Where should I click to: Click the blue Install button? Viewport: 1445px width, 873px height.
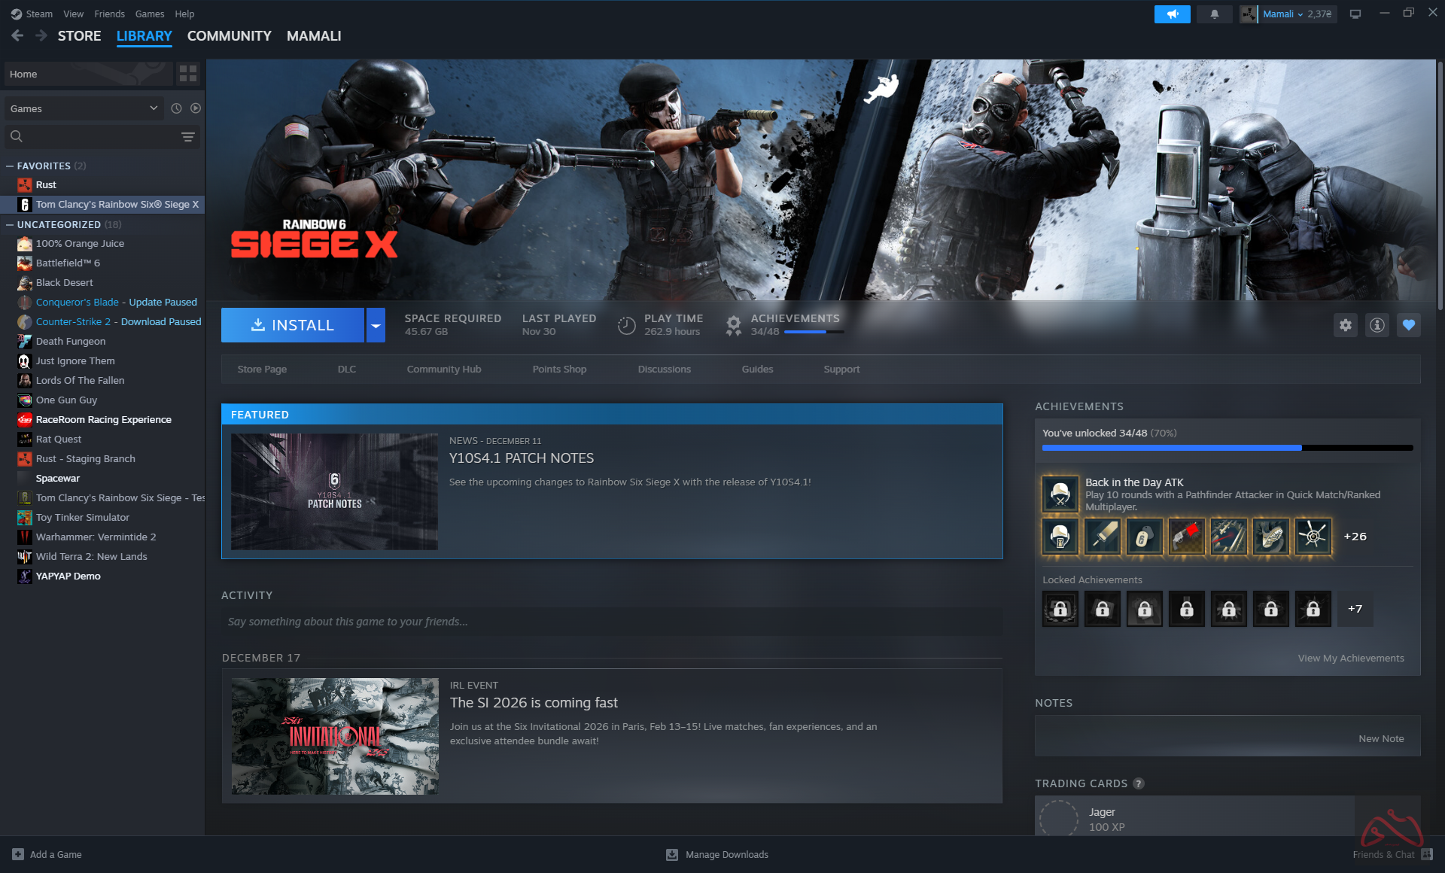(293, 325)
